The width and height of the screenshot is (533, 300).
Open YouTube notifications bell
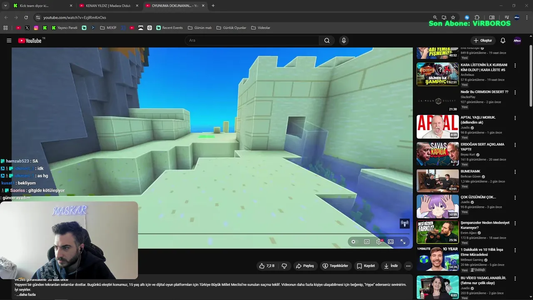click(503, 40)
